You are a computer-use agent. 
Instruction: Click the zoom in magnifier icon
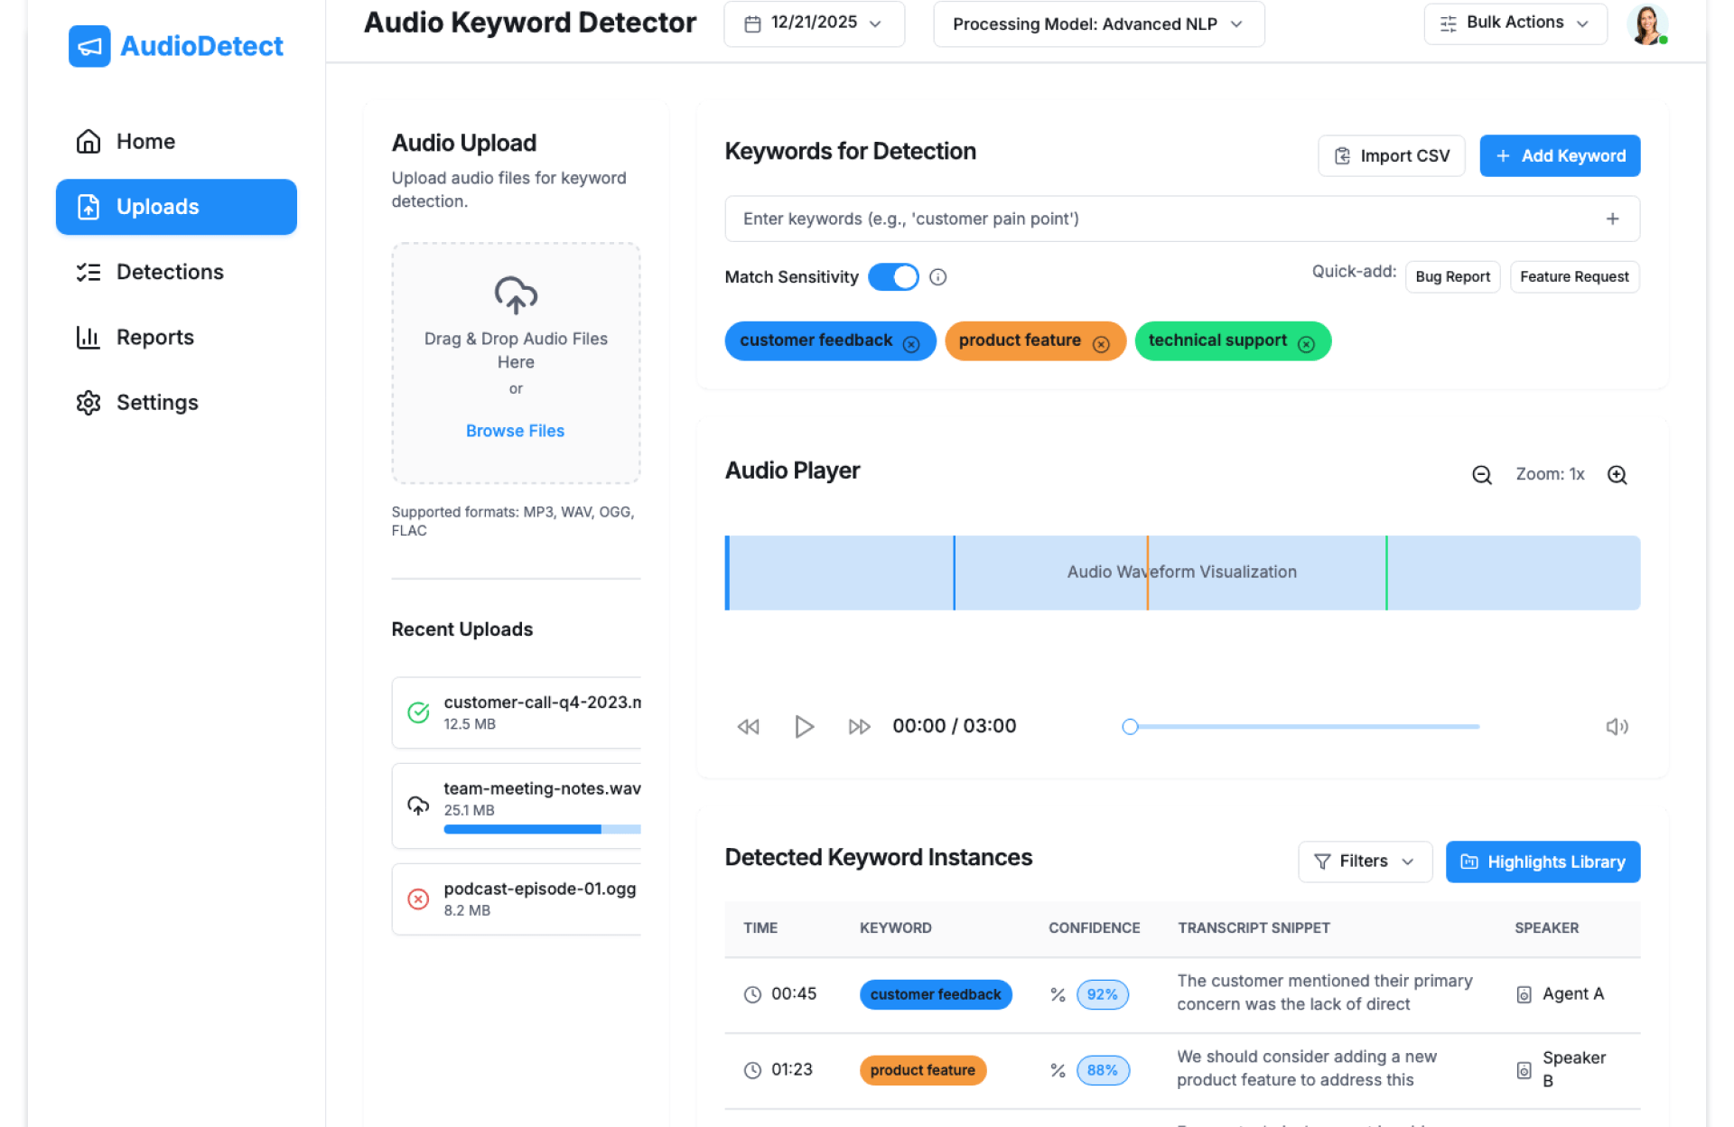[1617, 475]
